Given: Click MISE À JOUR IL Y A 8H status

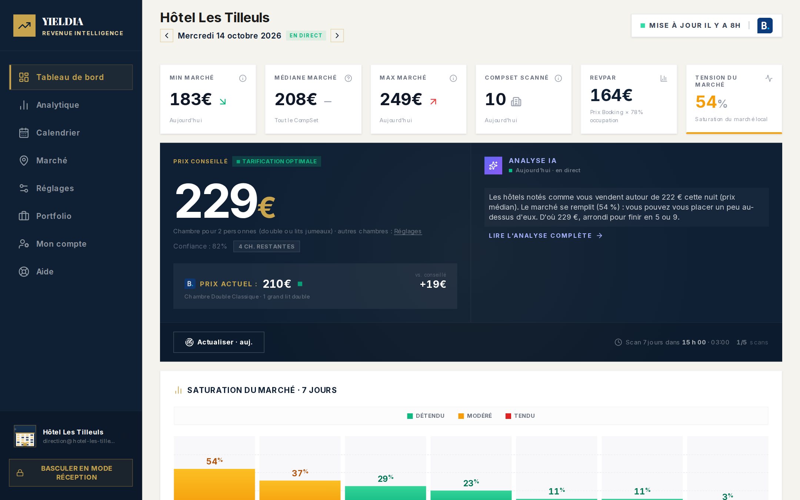Looking at the screenshot, I should click(x=691, y=26).
